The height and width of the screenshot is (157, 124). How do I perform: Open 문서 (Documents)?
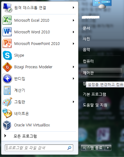click(x=86, y=28)
